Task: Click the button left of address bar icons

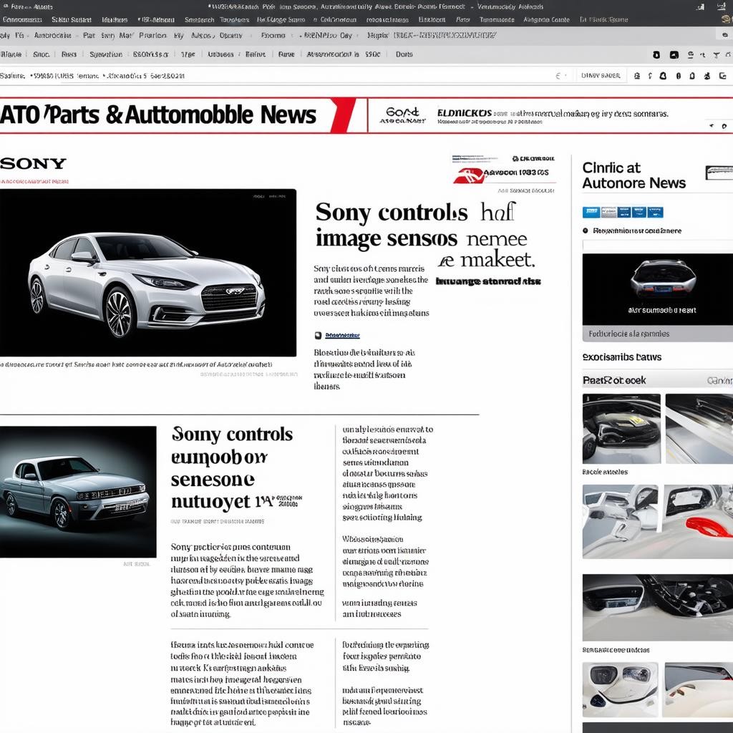Action: pos(600,75)
